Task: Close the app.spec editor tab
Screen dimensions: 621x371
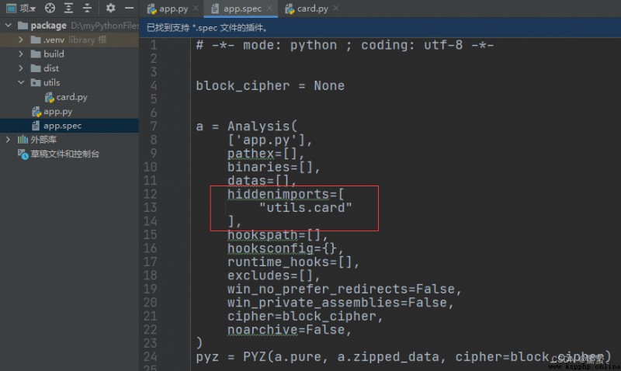Action: (x=269, y=9)
